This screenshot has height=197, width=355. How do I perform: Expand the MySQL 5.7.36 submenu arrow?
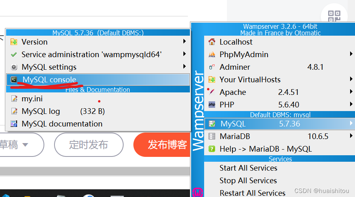[351, 123]
